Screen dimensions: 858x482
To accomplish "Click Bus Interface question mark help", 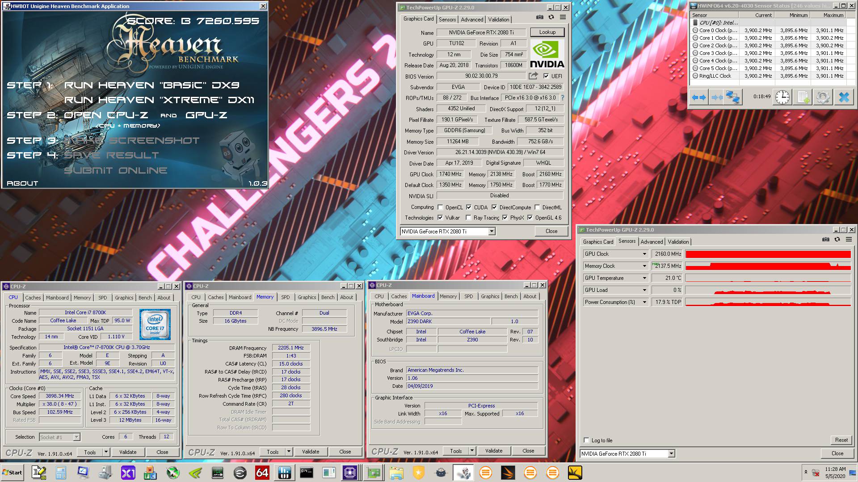I will [x=562, y=98].
